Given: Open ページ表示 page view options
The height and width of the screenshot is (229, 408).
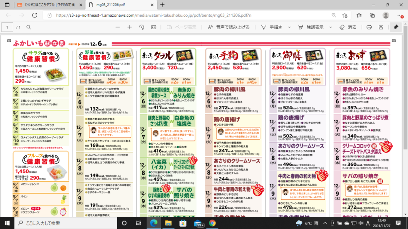Looking at the screenshot, I should 181,27.
